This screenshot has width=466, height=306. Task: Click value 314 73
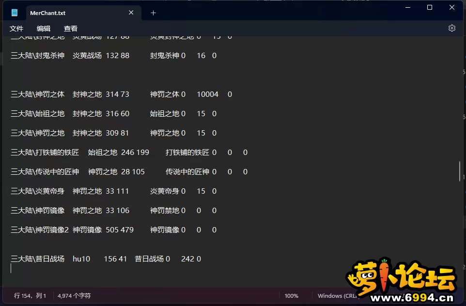coord(117,94)
